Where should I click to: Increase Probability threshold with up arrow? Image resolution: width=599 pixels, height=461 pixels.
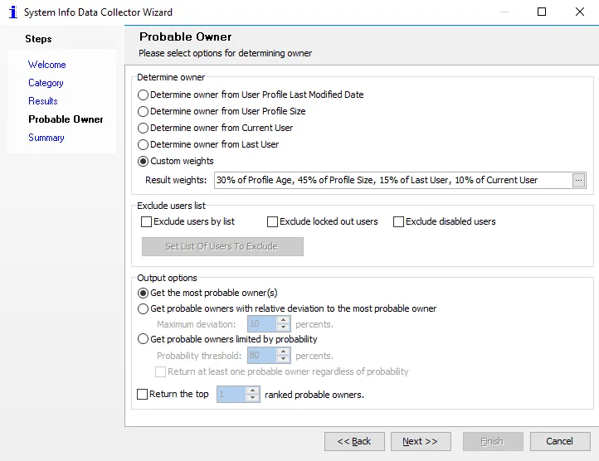[283, 352]
